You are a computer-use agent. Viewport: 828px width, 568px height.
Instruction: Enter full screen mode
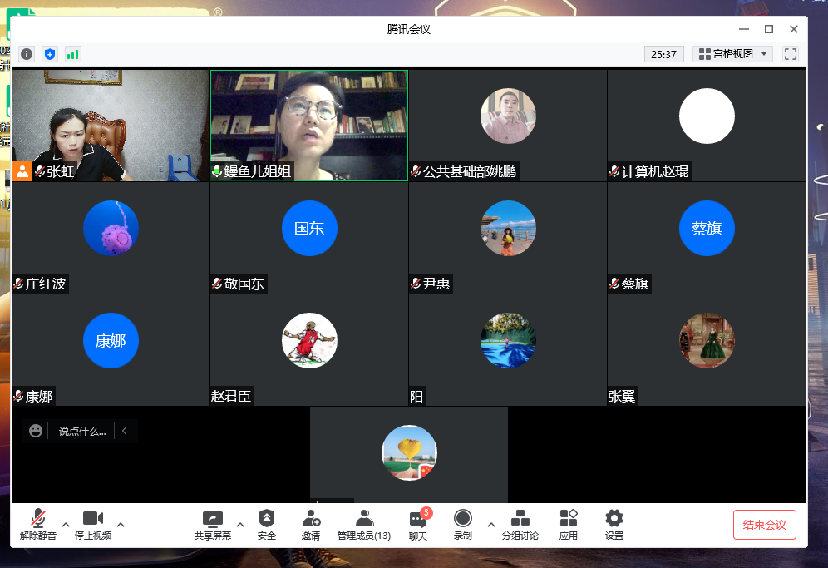[x=791, y=54]
